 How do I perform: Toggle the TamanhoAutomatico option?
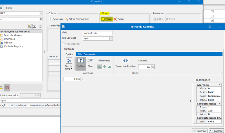(x=125, y=63)
